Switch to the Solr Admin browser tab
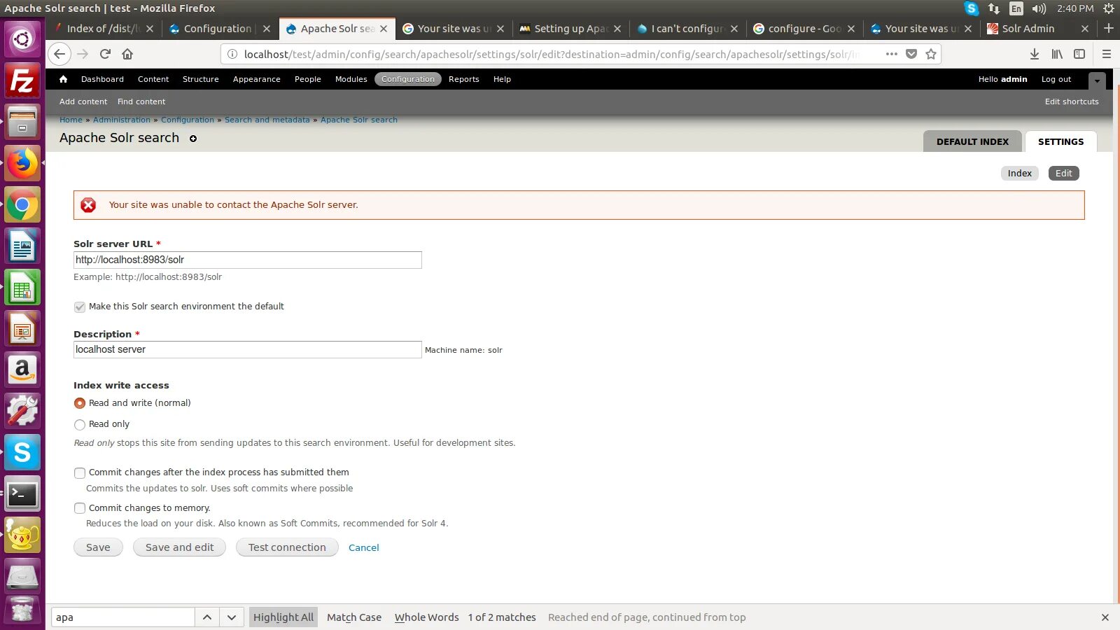The image size is (1120, 630). [x=1038, y=29]
